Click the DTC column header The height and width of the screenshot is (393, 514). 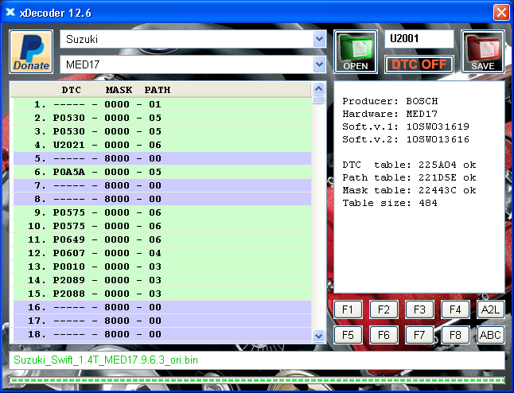coord(71,90)
